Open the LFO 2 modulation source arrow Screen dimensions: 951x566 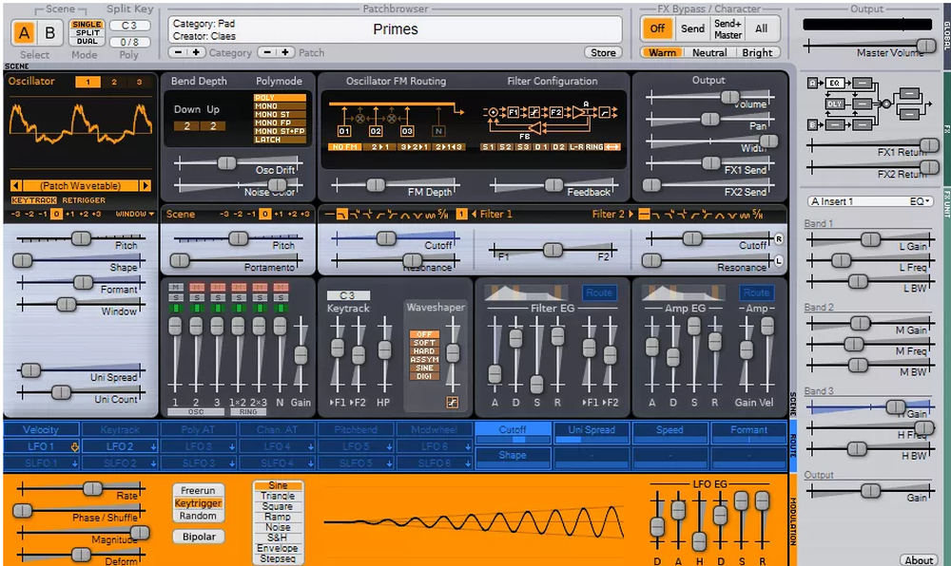click(x=153, y=446)
